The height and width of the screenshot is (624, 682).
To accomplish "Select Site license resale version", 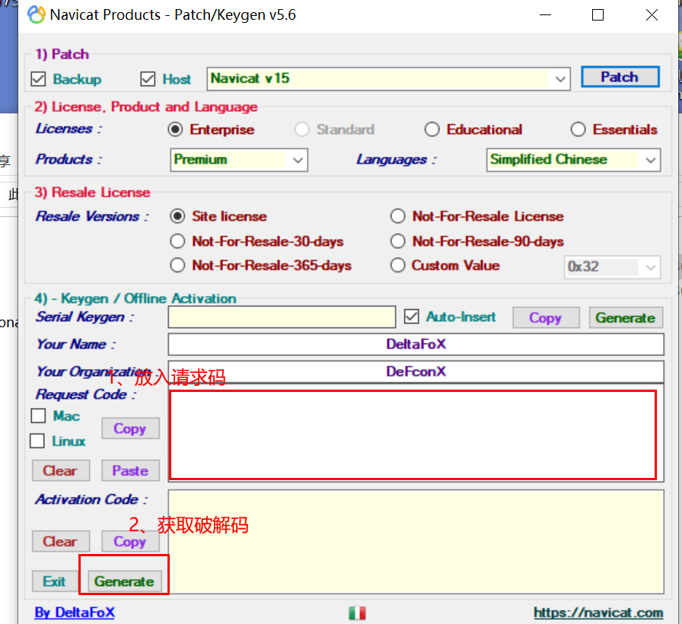I will (177, 216).
